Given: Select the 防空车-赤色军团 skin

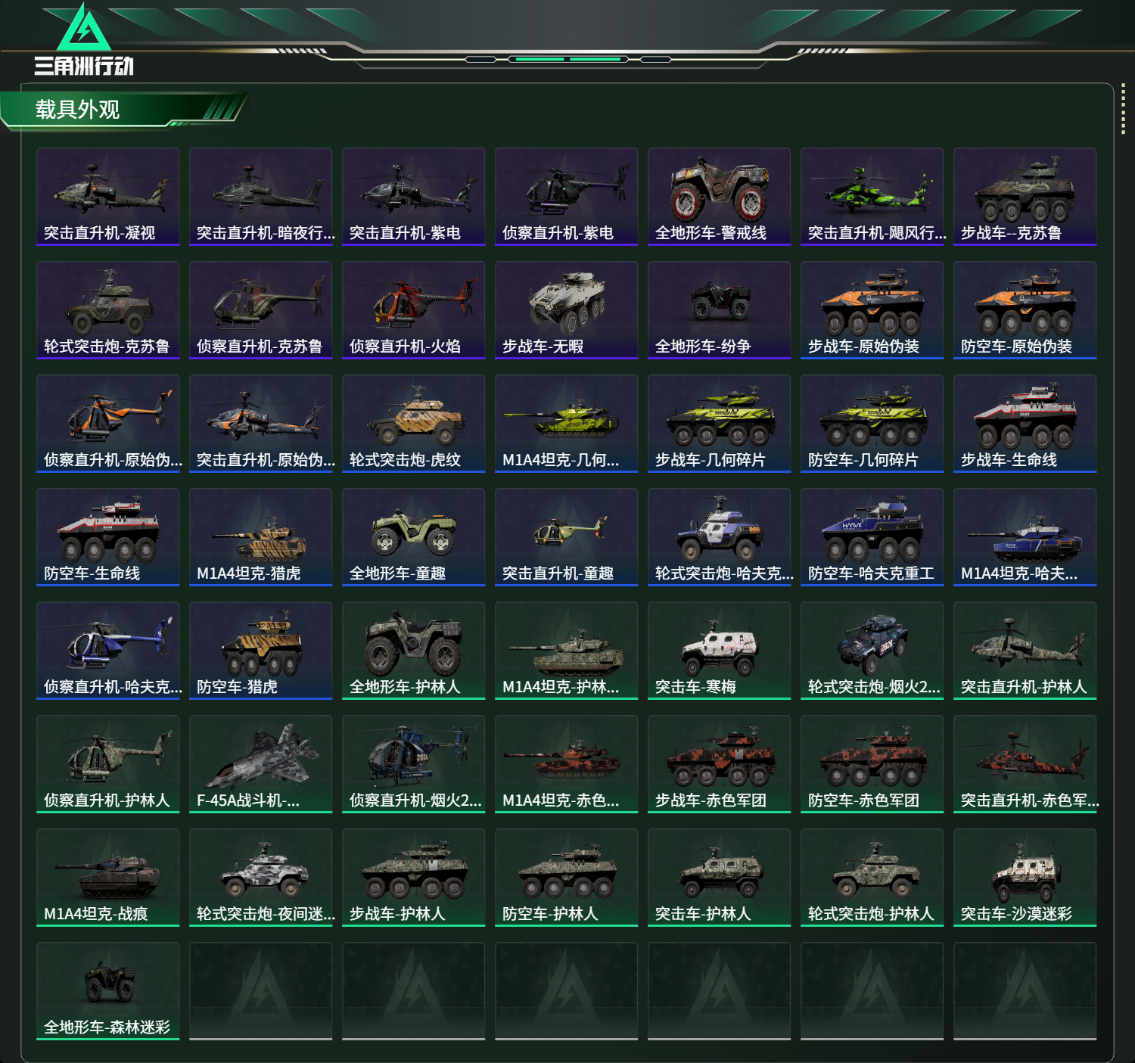Looking at the screenshot, I should [872, 764].
